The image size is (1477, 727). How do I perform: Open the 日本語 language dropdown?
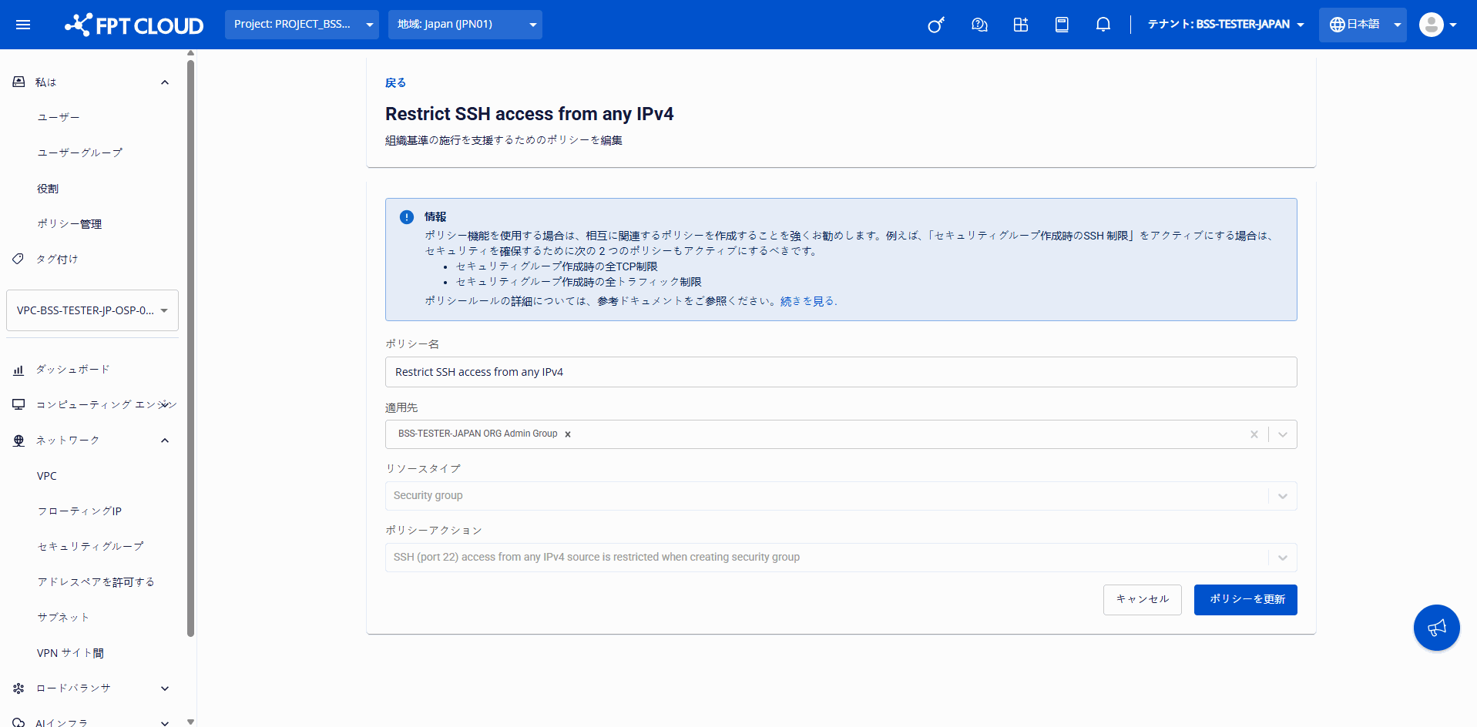1363,25
